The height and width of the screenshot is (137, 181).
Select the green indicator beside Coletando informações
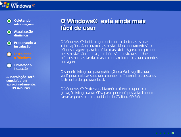pyautogui.click(x=9, y=21)
